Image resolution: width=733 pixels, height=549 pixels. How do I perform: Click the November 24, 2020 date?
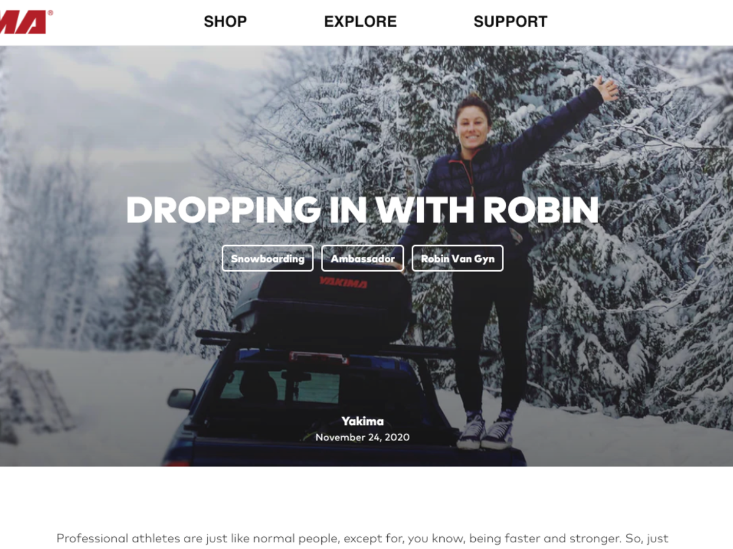pos(363,437)
